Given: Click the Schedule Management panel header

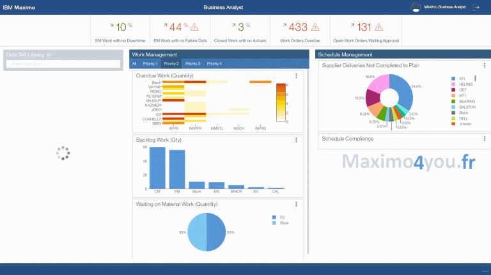Looking at the screenshot, I should point(403,54).
